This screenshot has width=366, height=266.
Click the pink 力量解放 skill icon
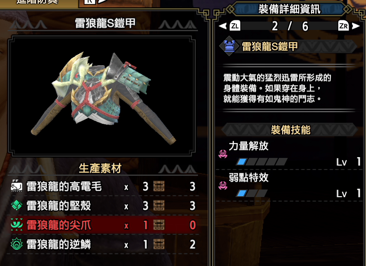tap(223, 154)
